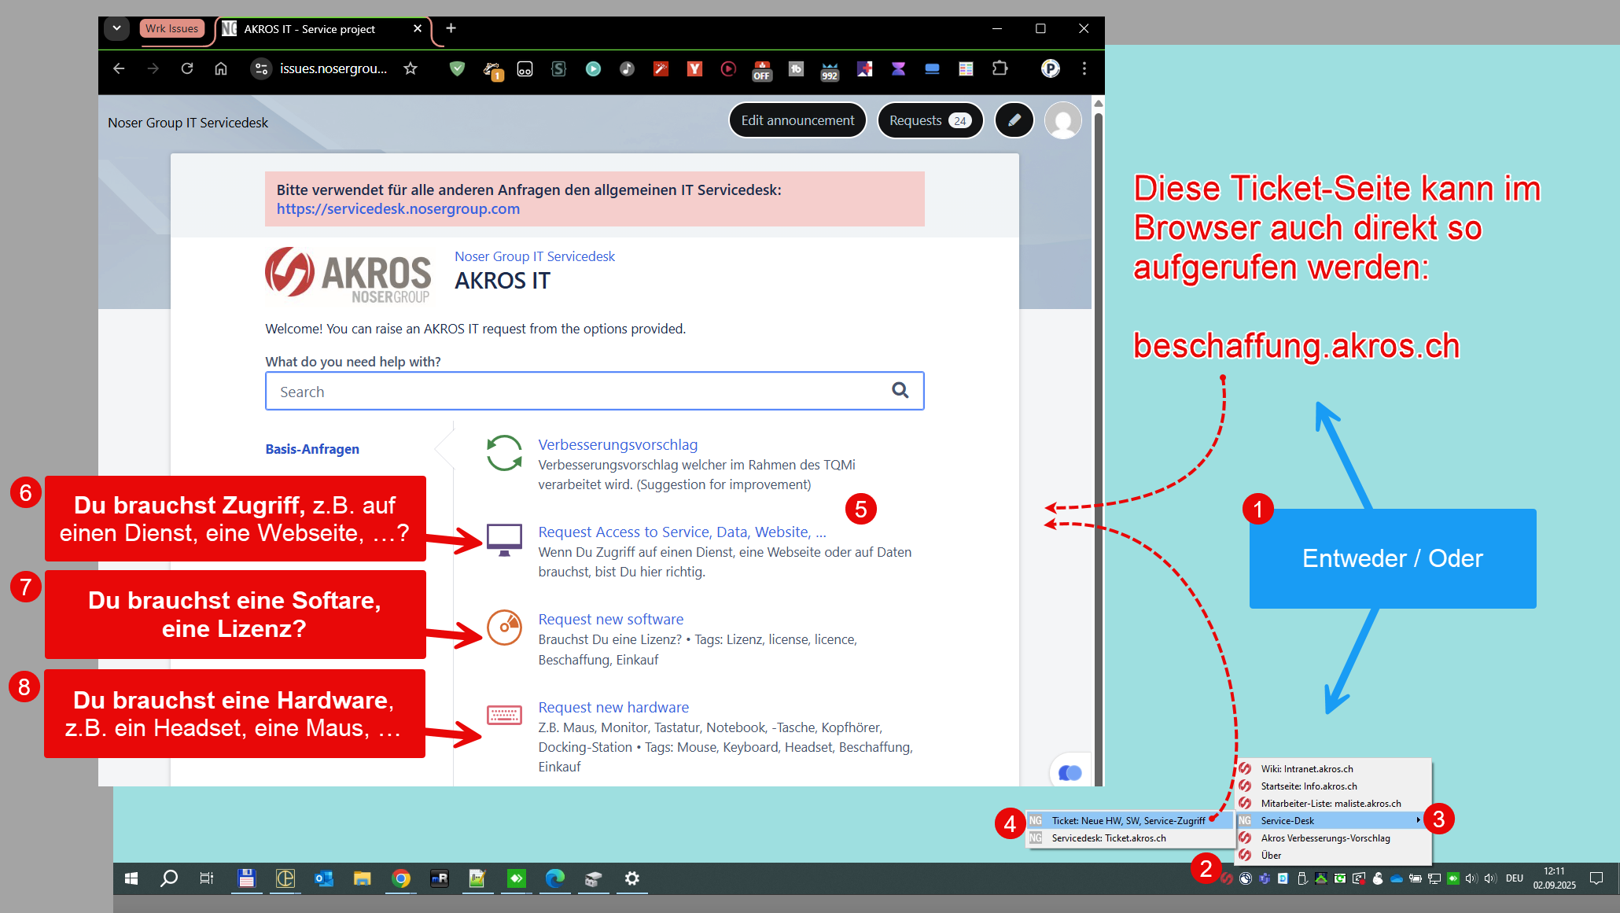Click the pencil customize icon in portal header
This screenshot has height=913, width=1620.
pyautogui.click(x=1014, y=120)
